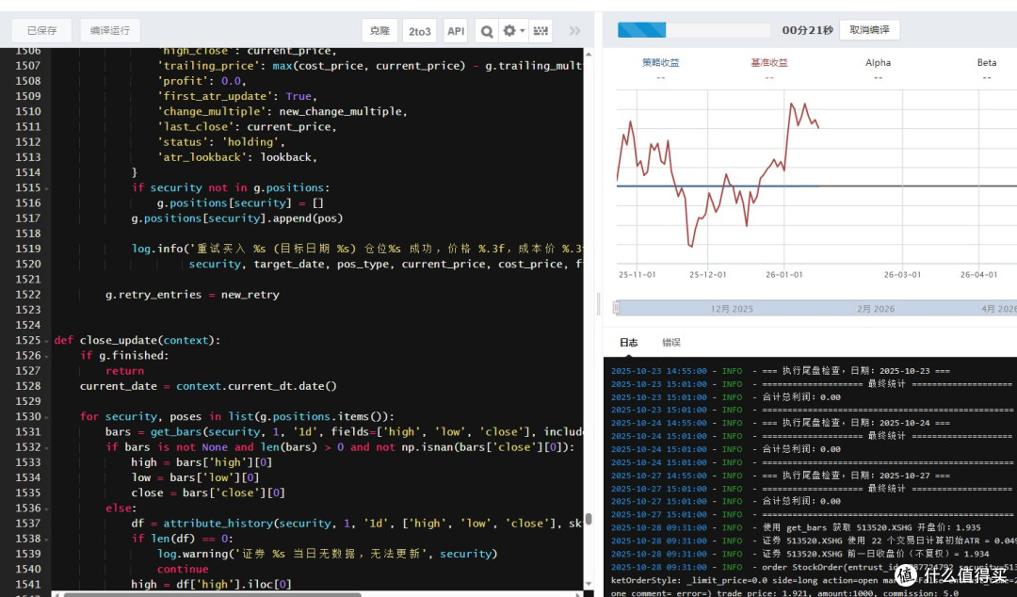The height and width of the screenshot is (597, 1017).
Task: Switch to the 错误 tab
Action: [x=671, y=343]
